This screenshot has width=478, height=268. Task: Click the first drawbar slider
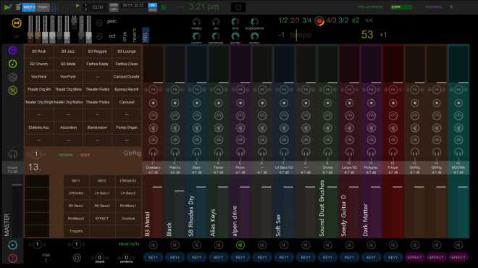[x=30, y=29]
